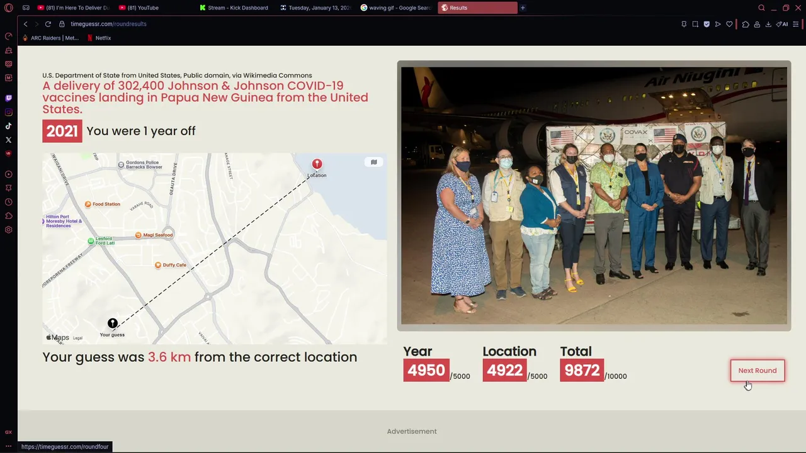Viewport: 806px width, 453px height.
Task: Click the tab search magnifier icon
Action: [761, 8]
